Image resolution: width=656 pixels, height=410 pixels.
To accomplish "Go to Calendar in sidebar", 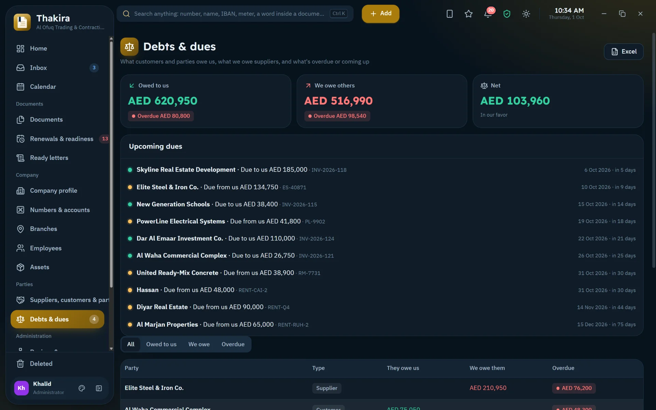I will click(57, 87).
